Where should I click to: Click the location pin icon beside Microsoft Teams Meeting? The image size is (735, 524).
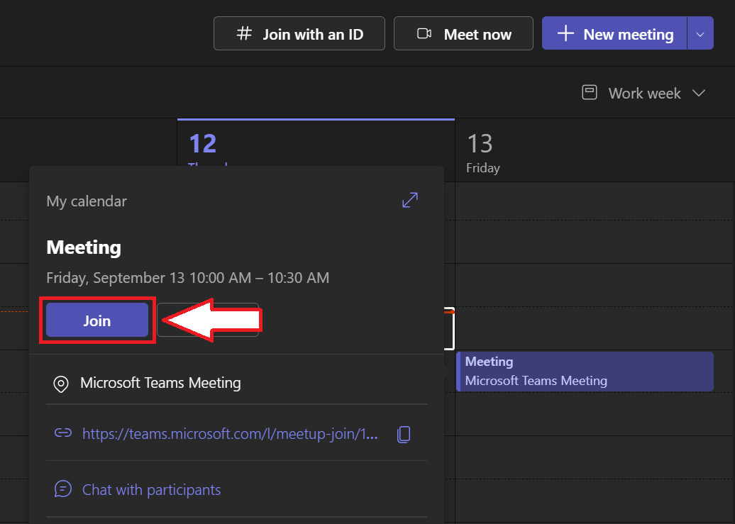click(x=60, y=384)
